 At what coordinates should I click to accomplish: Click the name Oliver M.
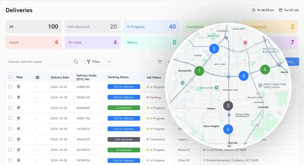tap(184, 160)
